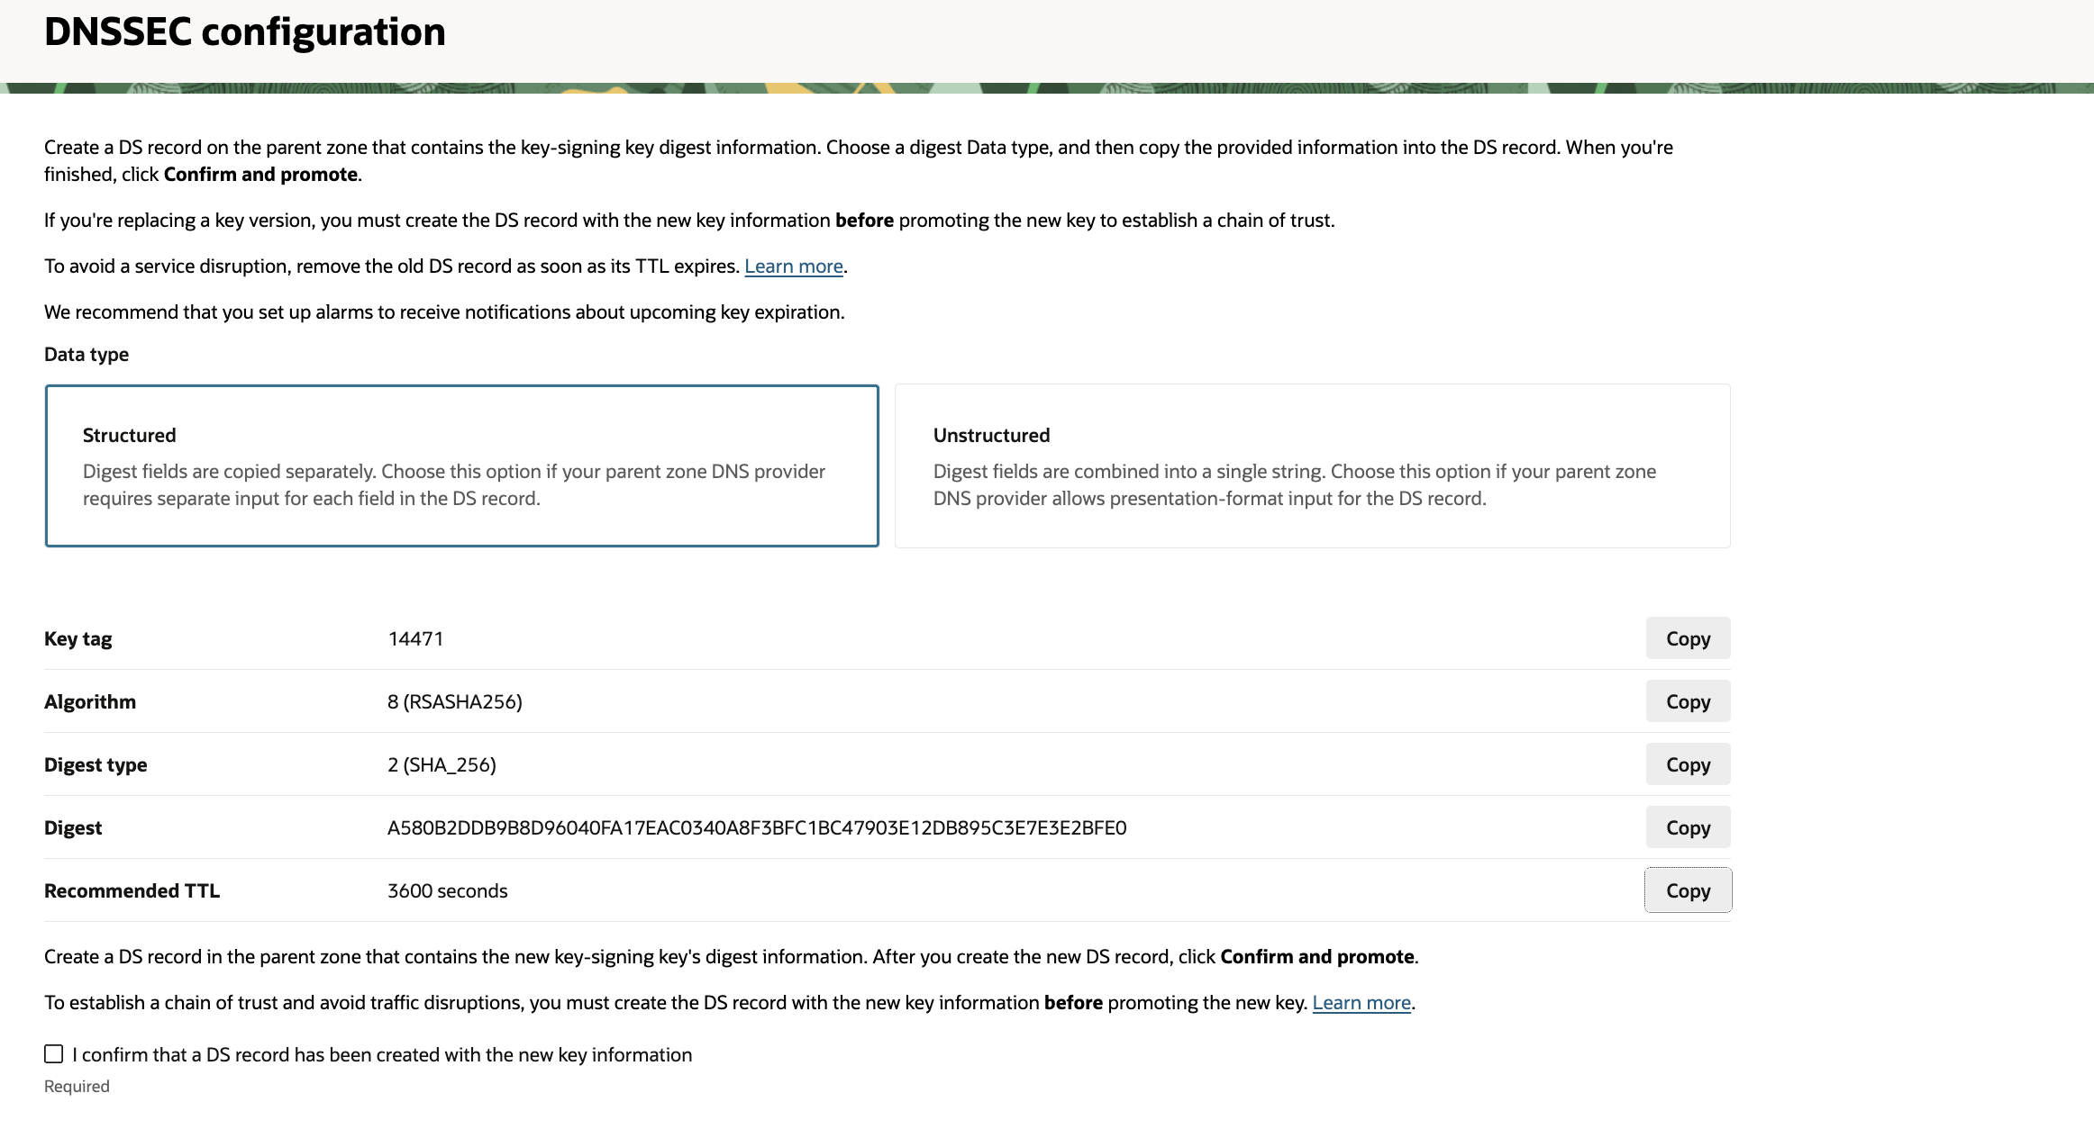Click the DNSSEC configuration page title
Image resolution: width=2094 pixels, height=1129 pixels.
pyautogui.click(x=244, y=32)
